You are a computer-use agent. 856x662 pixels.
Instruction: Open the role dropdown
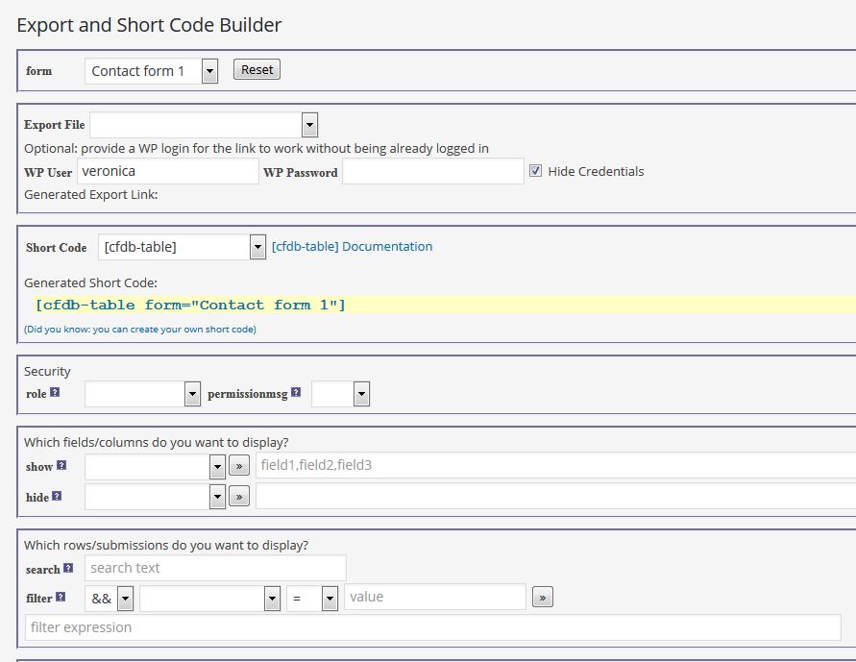click(x=142, y=394)
